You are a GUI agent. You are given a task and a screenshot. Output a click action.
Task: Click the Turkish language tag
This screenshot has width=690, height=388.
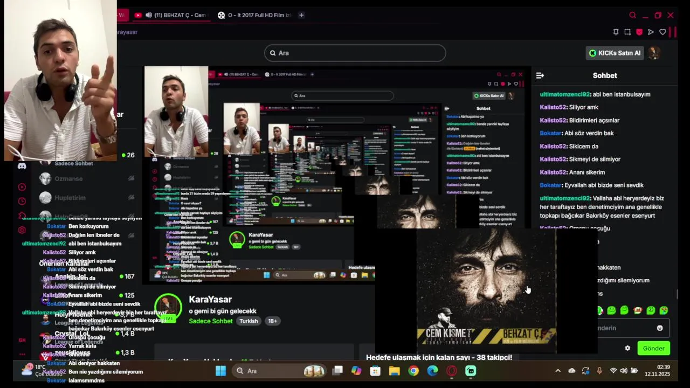click(249, 321)
